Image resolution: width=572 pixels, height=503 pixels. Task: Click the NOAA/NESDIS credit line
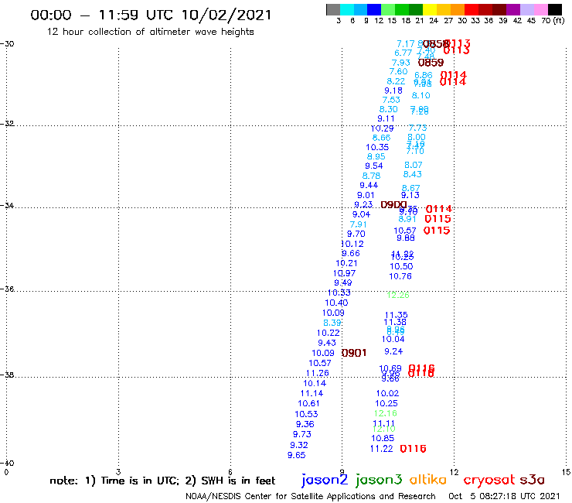(x=311, y=496)
